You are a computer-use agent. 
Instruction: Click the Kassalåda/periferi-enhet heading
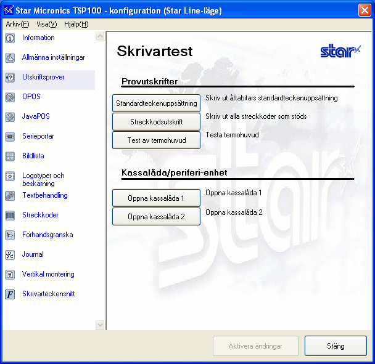point(174,172)
